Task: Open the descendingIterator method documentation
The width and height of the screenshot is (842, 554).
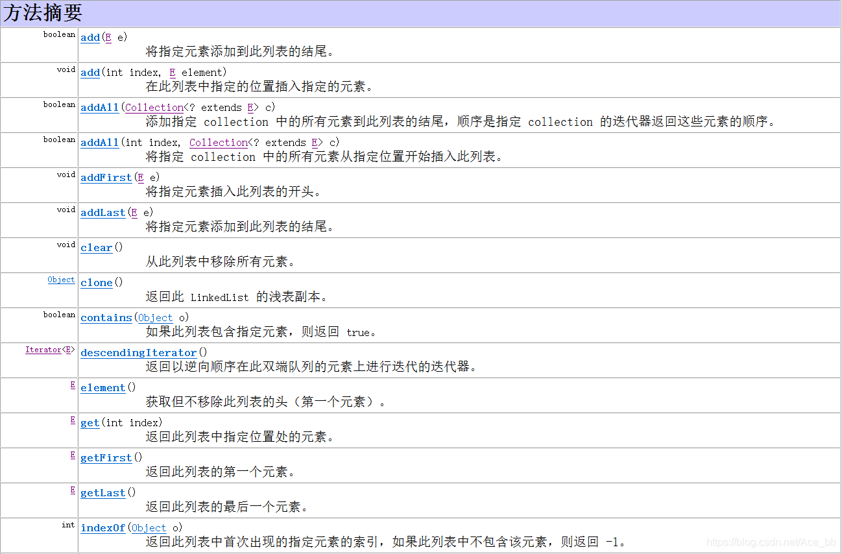Action: [138, 353]
